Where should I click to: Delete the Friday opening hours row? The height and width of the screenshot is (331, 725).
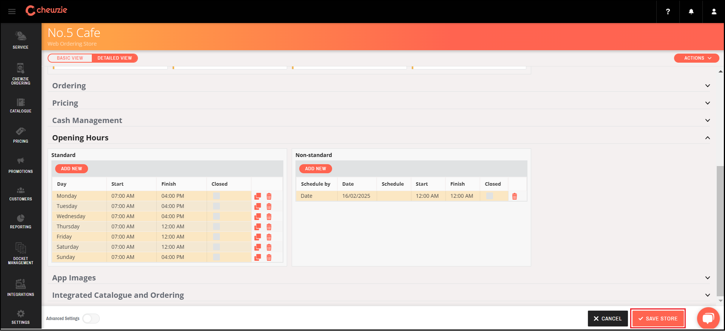[x=269, y=237]
